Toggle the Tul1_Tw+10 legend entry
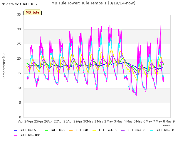Viewport: 188px width, 141px height. (105, 130)
